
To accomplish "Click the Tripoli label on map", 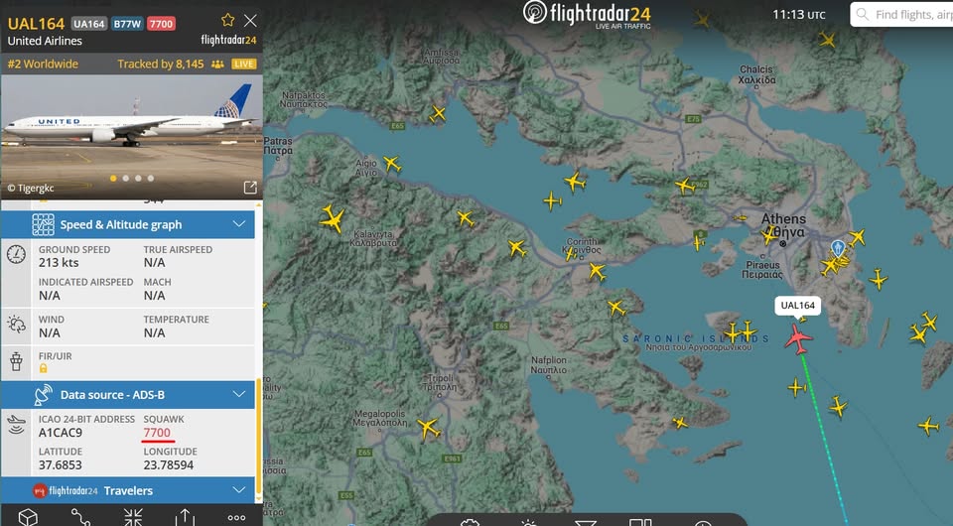I will (x=440, y=383).
